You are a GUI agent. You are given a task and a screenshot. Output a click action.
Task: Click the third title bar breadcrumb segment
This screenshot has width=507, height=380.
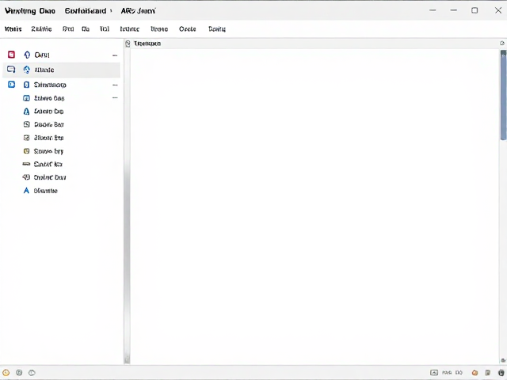[138, 11]
